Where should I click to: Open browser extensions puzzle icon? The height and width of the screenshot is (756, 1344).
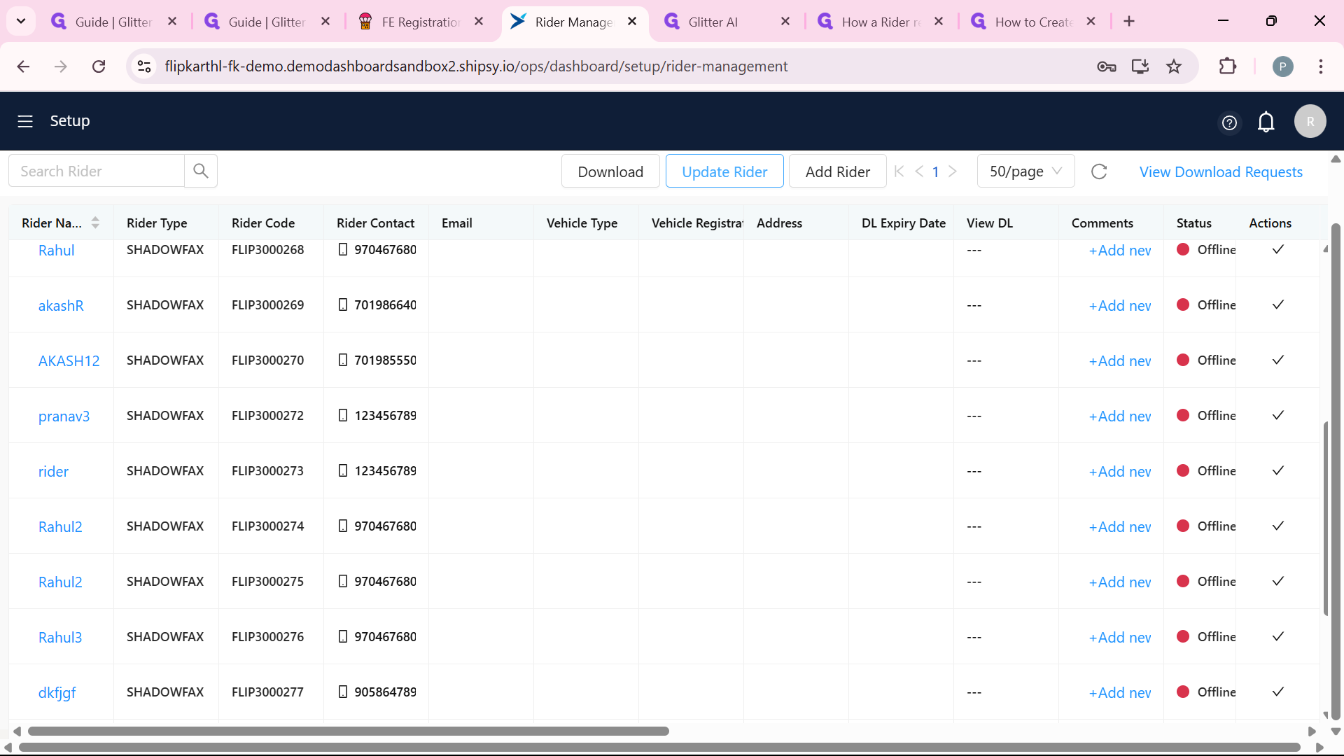click(1228, 66)
